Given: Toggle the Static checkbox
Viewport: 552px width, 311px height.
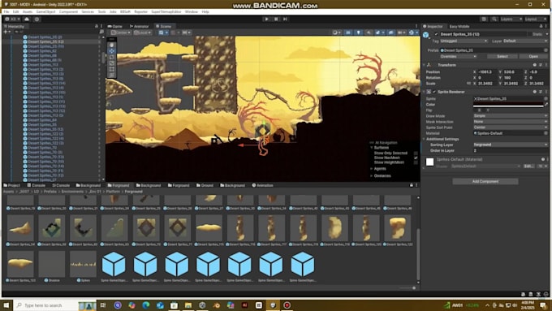Looking at the screenshot, I should (530, 34).
